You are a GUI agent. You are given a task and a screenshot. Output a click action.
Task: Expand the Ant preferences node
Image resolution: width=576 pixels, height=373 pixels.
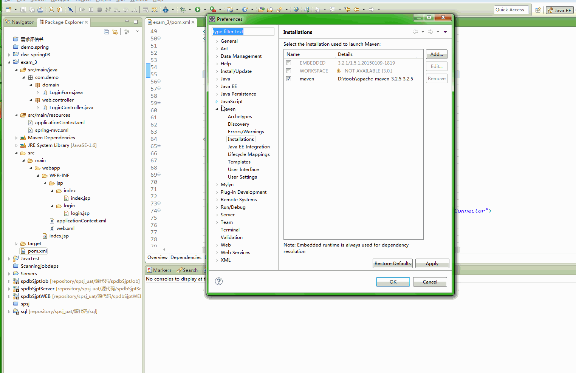tap(217, 49)
